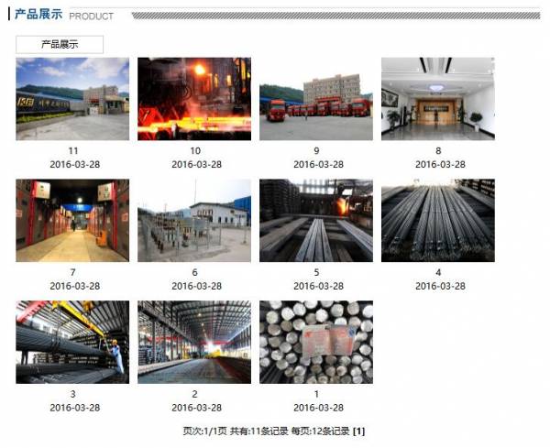Open the overhead crane photo, item 3
The image size is (550, 448).
pos(72,342)
